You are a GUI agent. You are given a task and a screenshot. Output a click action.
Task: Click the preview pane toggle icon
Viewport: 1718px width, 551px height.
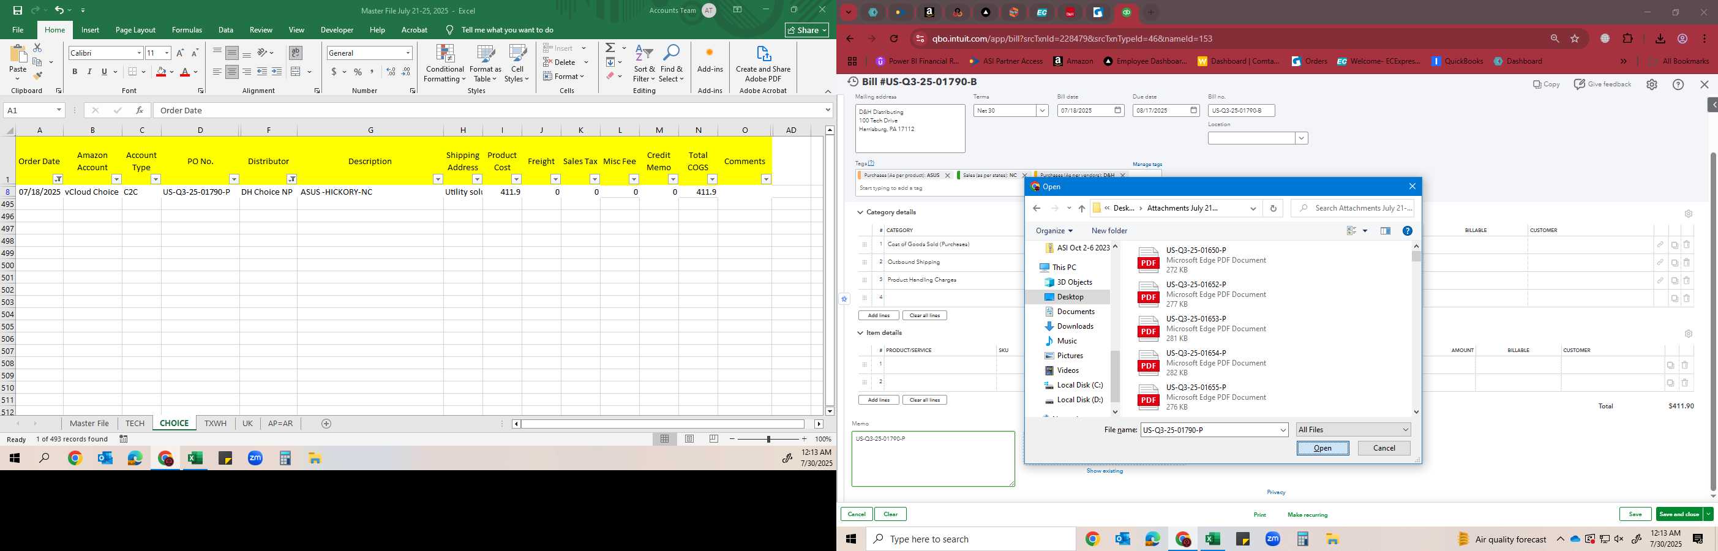(1385, 231)
